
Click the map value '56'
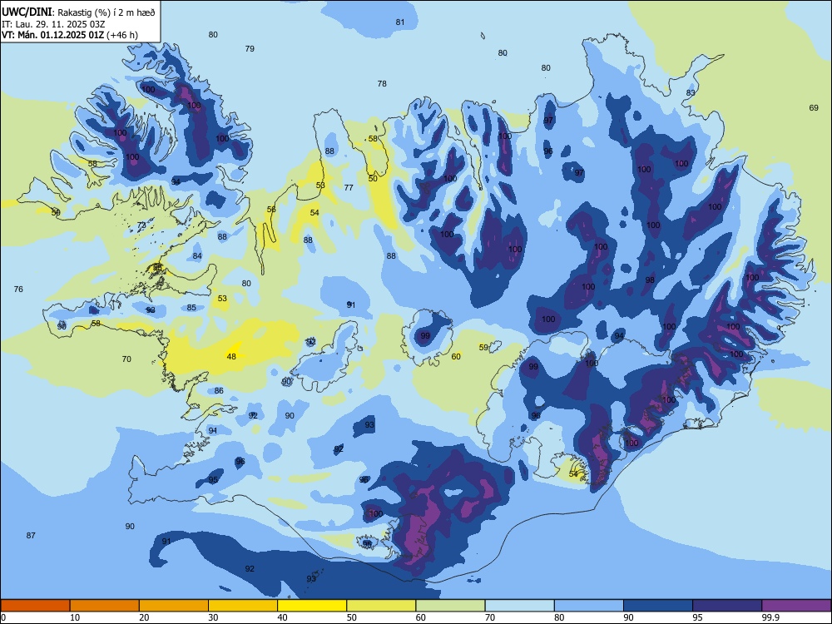point(271,209)
